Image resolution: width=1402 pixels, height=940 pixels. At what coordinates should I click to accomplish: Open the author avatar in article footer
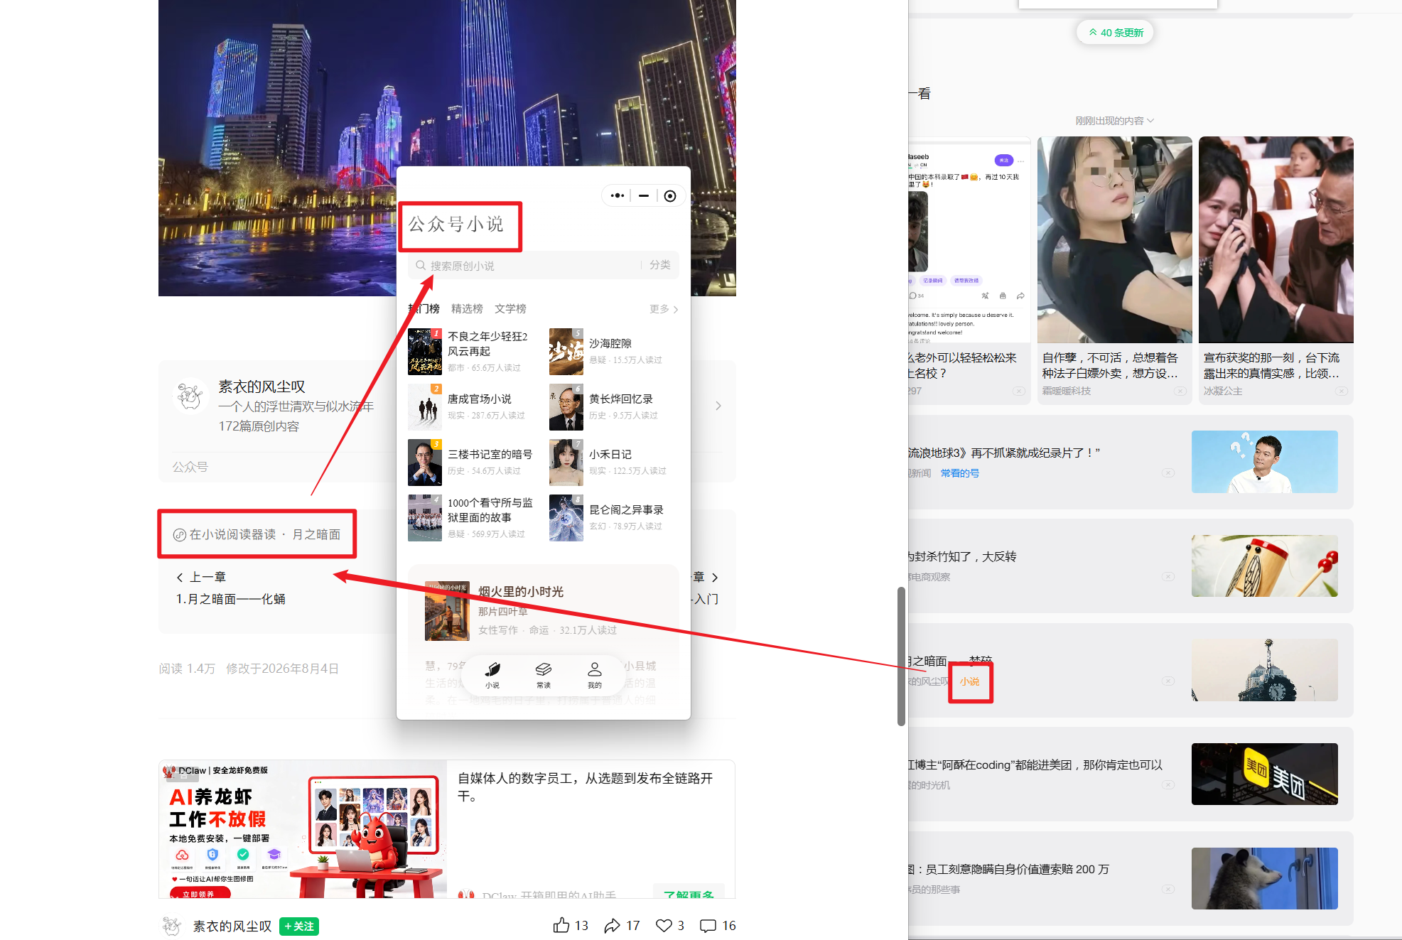point(172,927)
